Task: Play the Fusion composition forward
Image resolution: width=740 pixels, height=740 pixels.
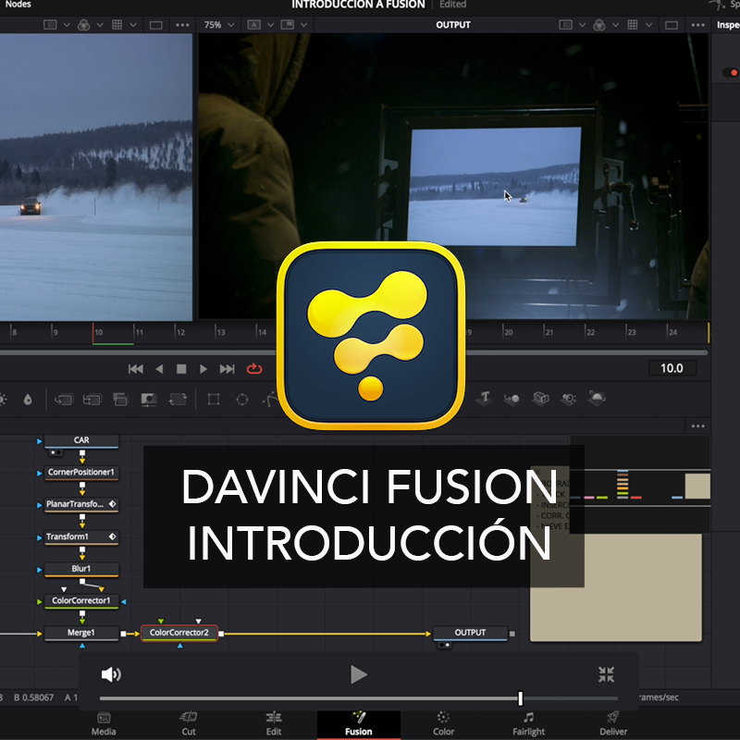Action: click(x=203, y=369)
